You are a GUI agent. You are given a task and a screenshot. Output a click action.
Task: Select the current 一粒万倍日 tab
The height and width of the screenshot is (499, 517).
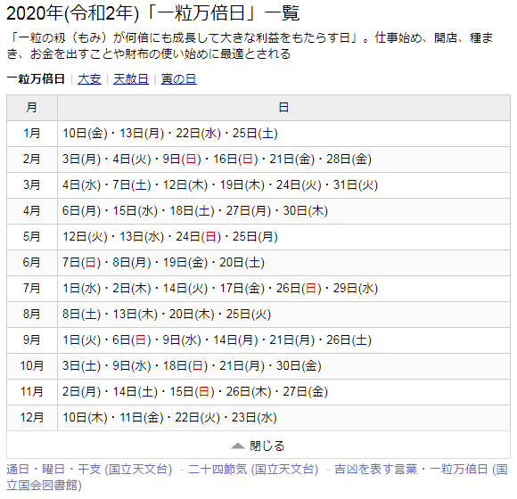point(36,79)
